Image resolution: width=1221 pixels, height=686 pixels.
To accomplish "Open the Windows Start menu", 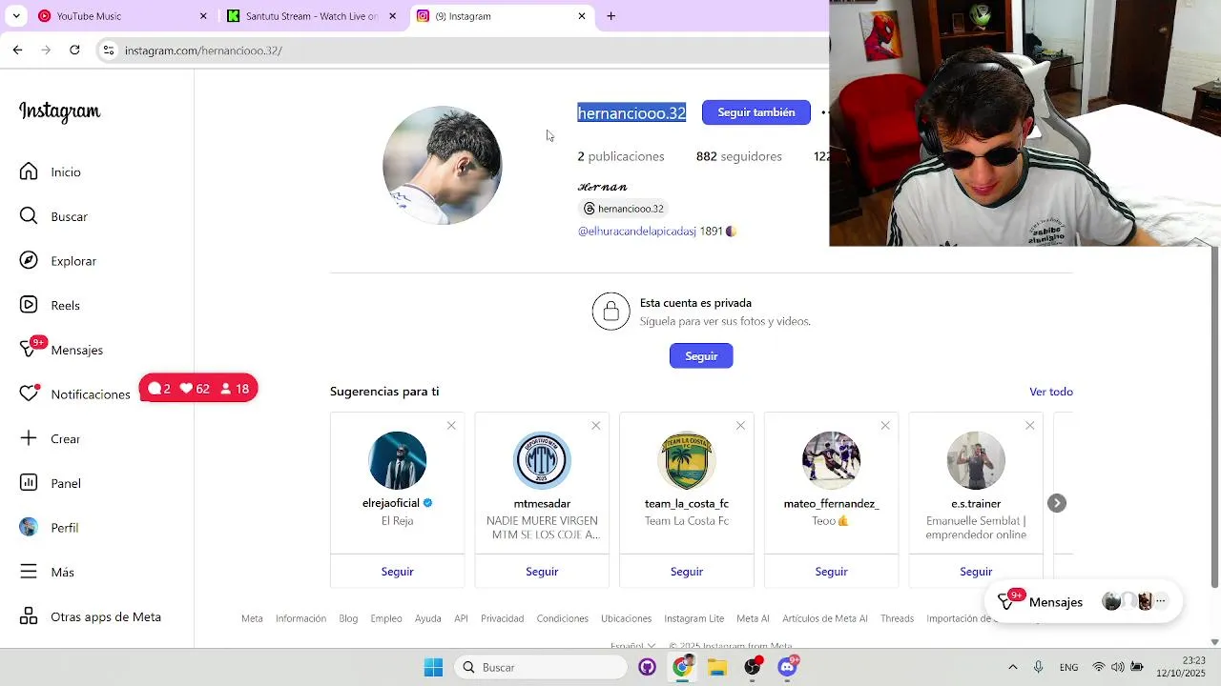I will point(433,667).
